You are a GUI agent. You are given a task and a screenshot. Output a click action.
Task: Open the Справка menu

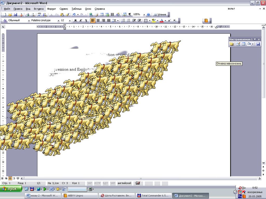click(99, 9)
